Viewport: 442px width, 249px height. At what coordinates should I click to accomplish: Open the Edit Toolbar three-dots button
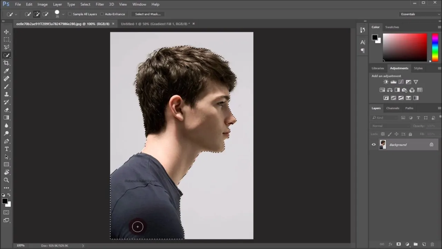pyautogui.click(x=7, y=188)
